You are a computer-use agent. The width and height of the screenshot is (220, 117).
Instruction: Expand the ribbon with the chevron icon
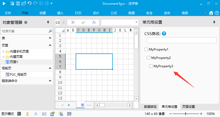tap(205, 13)
